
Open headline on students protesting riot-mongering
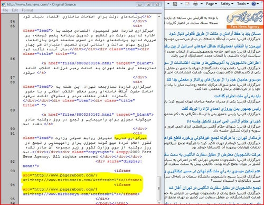[x=213, y=63]
